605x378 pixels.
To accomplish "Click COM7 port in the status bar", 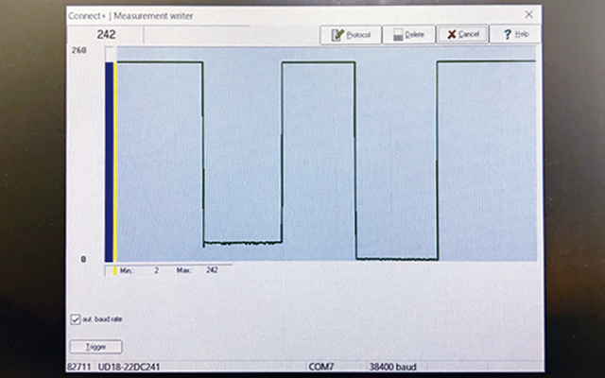I will (322, 365).
